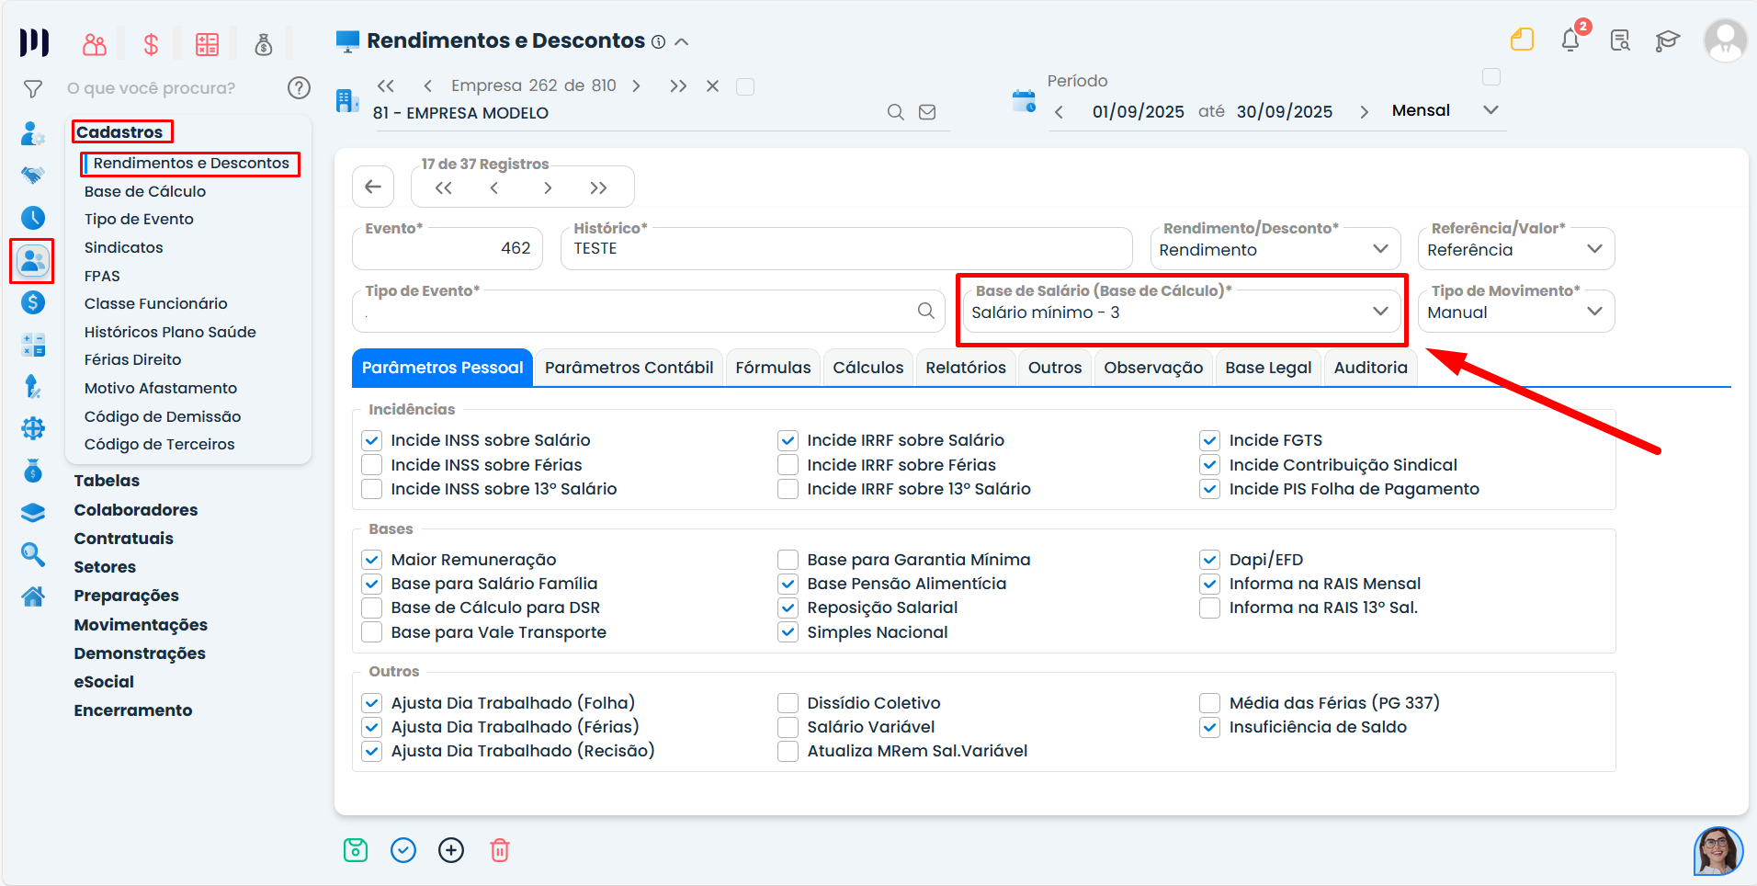Expand the Colaboradores section

pos(136,510)
